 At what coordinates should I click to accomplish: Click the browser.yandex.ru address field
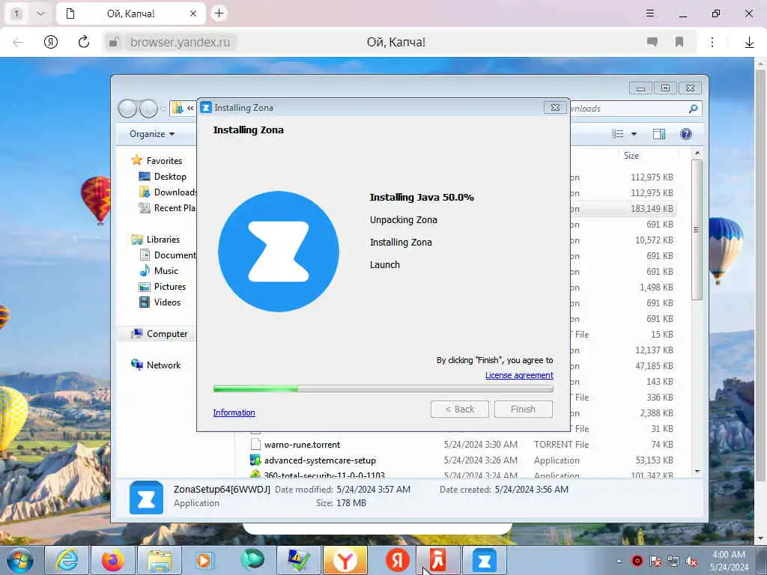pos(180,42)
